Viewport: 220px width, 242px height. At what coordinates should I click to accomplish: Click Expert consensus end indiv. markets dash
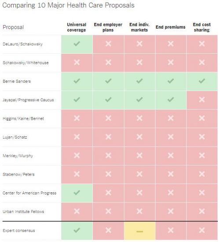pyautogui.click(x=139, y=231)
